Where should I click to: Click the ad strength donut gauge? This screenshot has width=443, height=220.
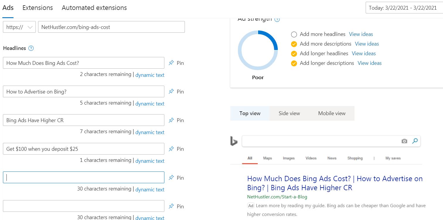tap(258, 50)
